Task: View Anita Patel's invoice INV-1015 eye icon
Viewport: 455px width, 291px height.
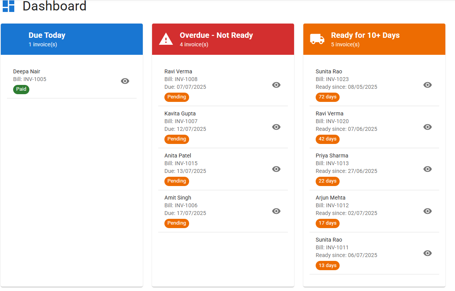Action: (276, 169)
